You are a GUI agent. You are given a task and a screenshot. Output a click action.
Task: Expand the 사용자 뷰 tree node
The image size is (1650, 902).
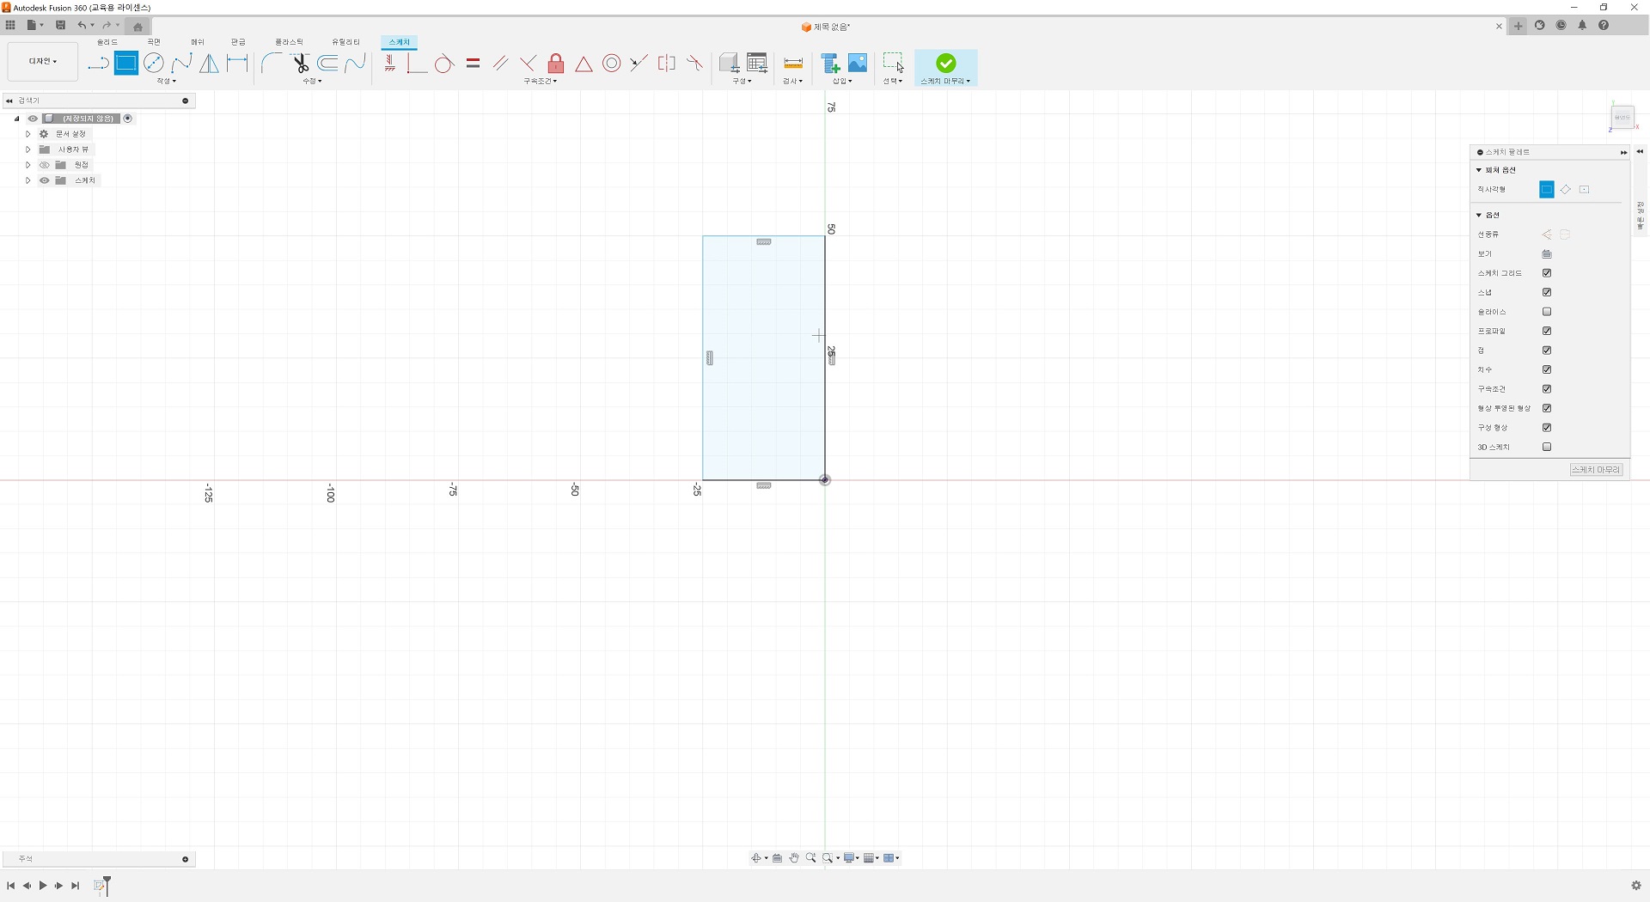27,149
